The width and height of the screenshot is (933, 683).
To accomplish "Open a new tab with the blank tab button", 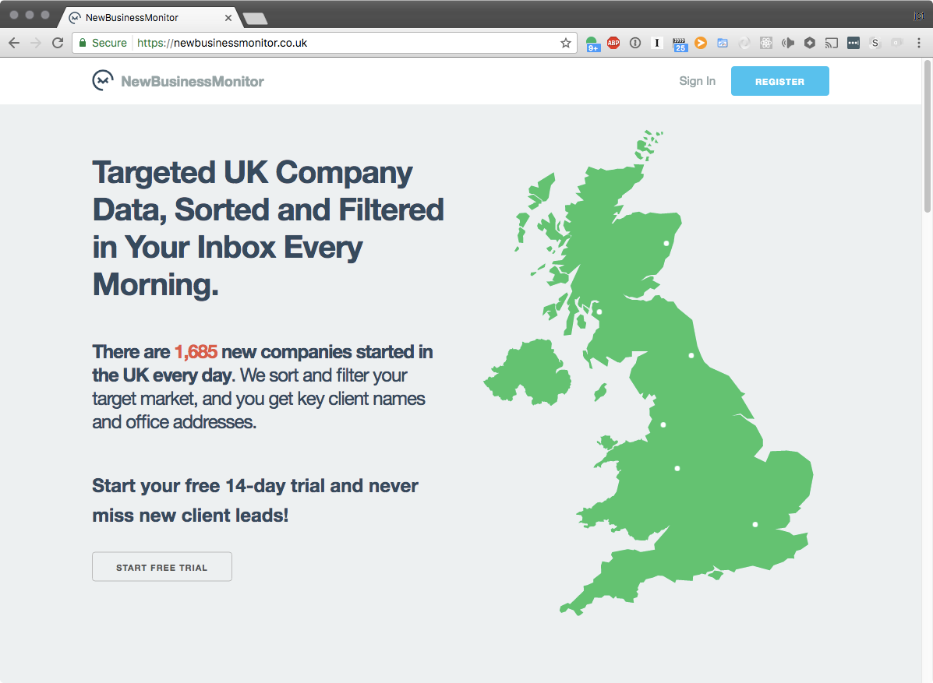I will (x=255, y=19).
